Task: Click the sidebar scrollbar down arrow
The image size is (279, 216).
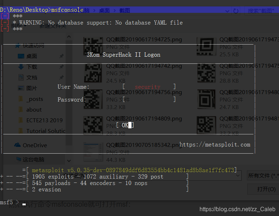Action: 69,161
